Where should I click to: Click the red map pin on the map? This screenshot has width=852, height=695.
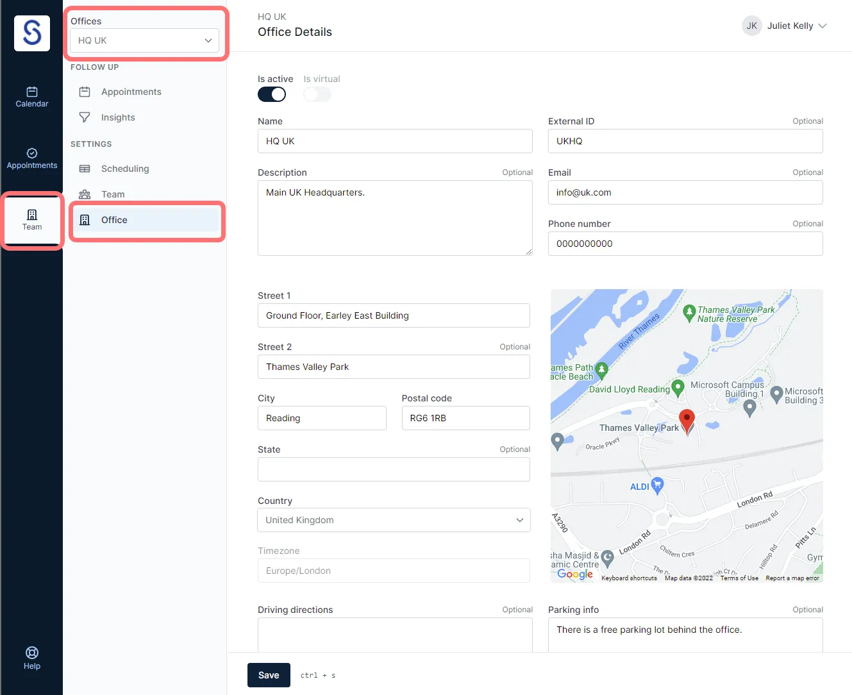687,422
